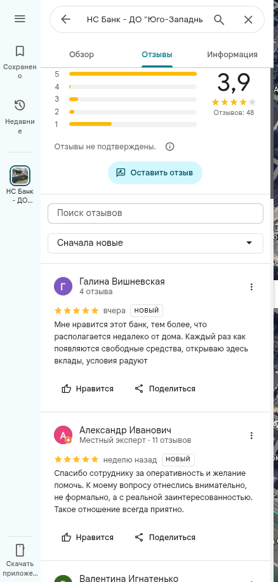Click the Недавние label in sidebar
278x582 pixels.
coord(20,126)
